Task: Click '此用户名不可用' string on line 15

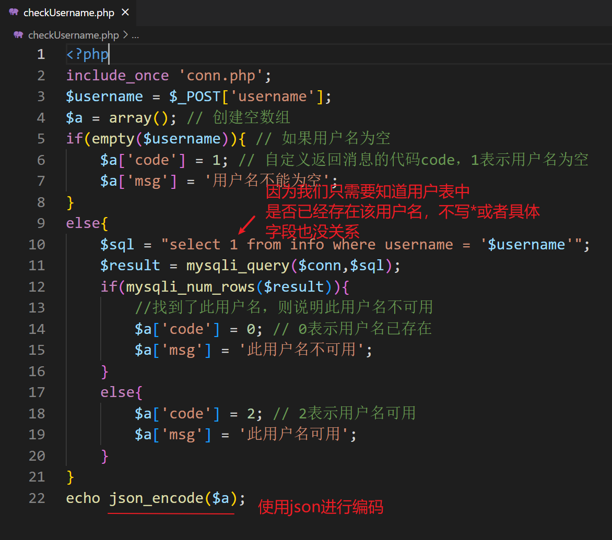Action: 301,350
